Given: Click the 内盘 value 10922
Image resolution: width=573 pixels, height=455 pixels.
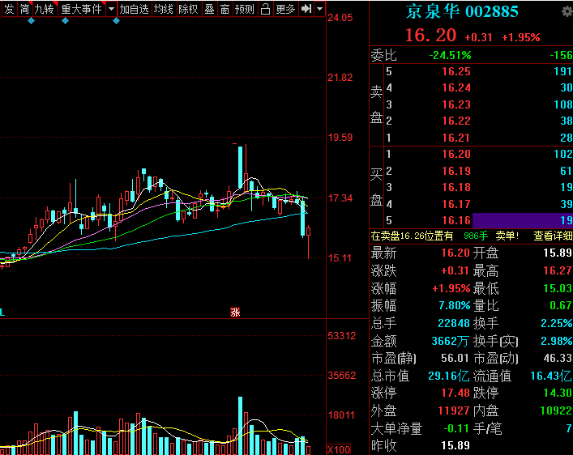Looking at the screenshot, I should [556, 410].
